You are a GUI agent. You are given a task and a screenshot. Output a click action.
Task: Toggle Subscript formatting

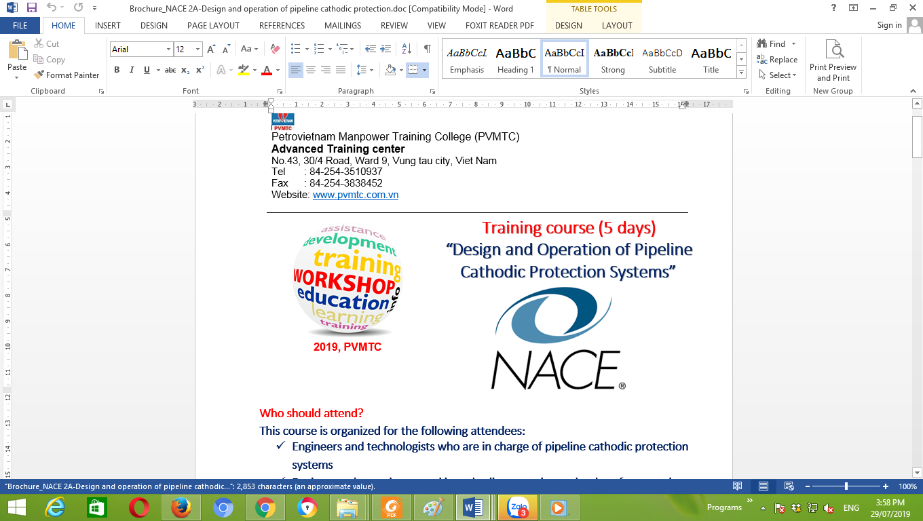click(x=186, y=70)
